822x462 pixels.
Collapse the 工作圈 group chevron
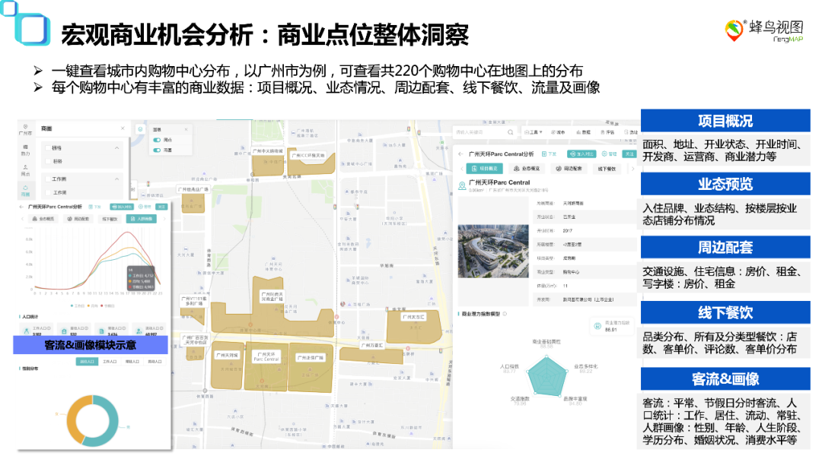117,178
